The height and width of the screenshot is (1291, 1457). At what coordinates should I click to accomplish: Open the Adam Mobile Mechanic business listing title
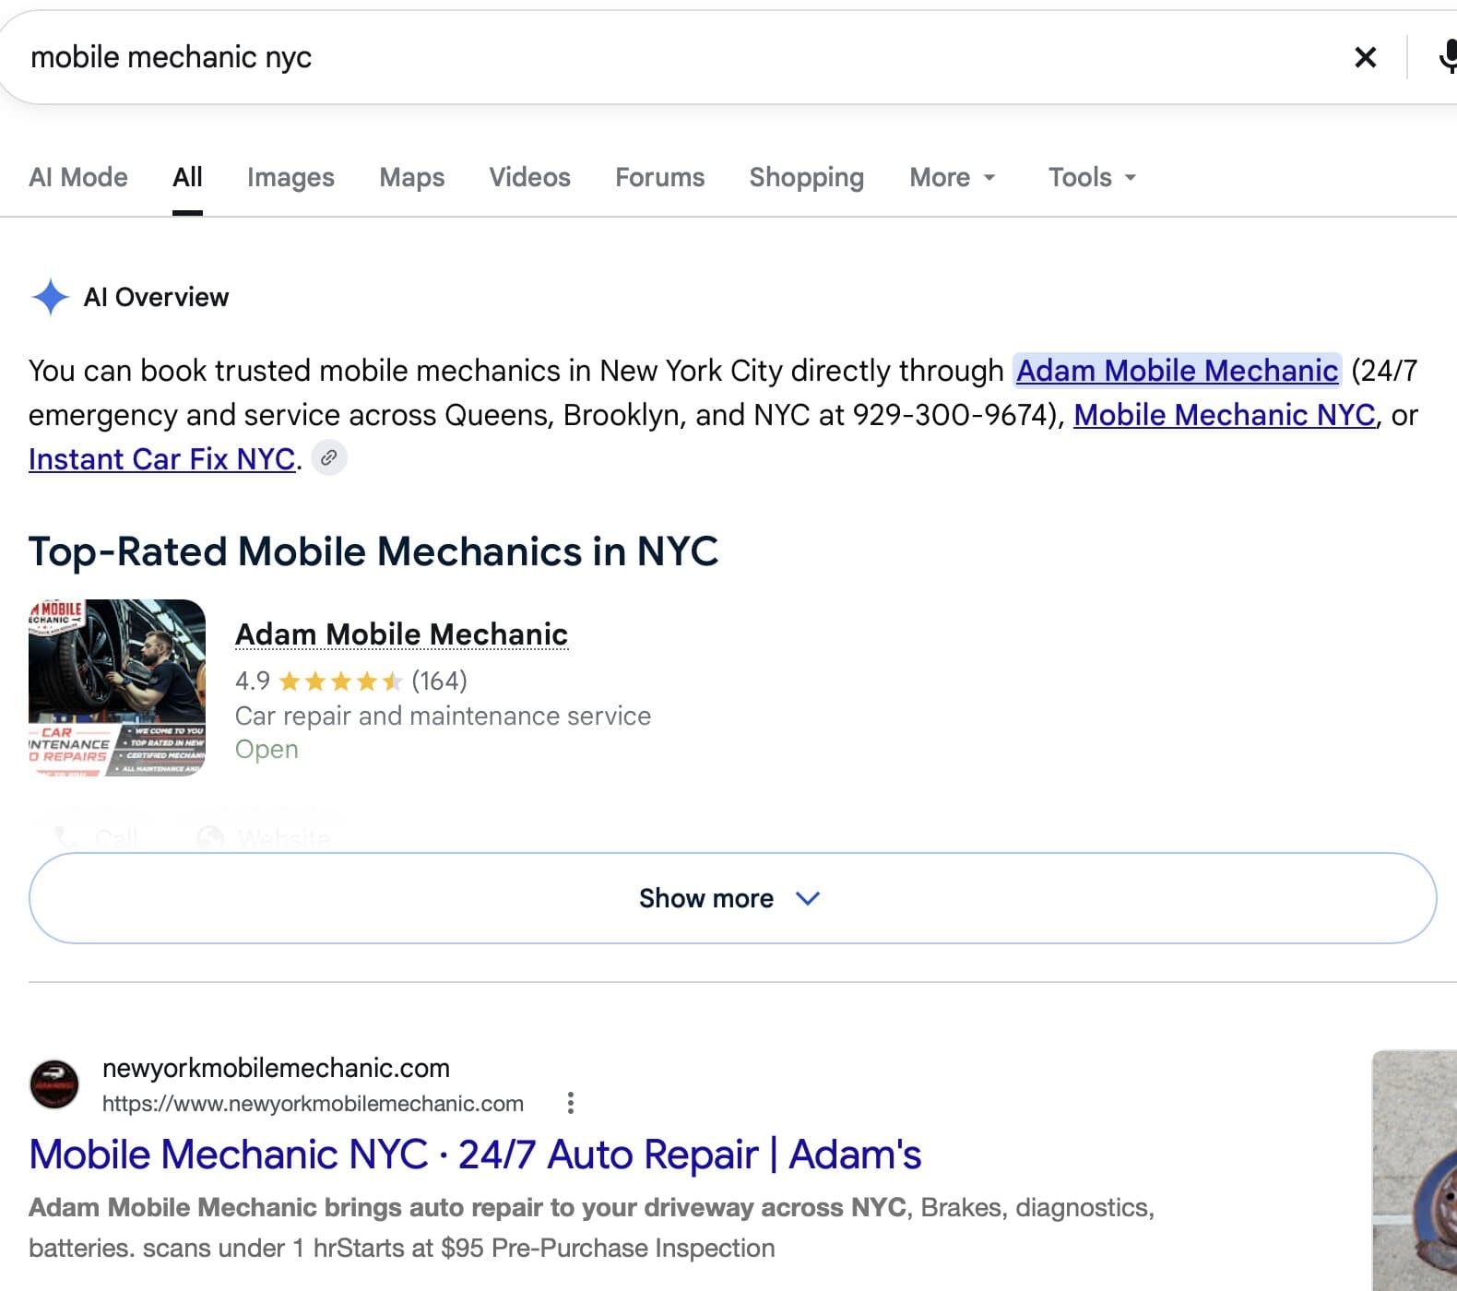401,634
